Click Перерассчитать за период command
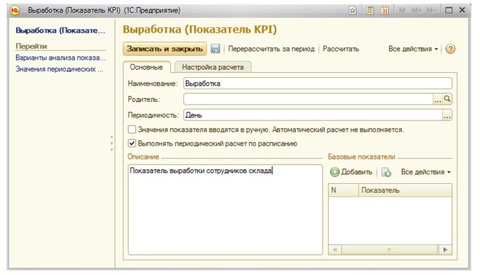 pyautogui.click(x=271, y=49)
